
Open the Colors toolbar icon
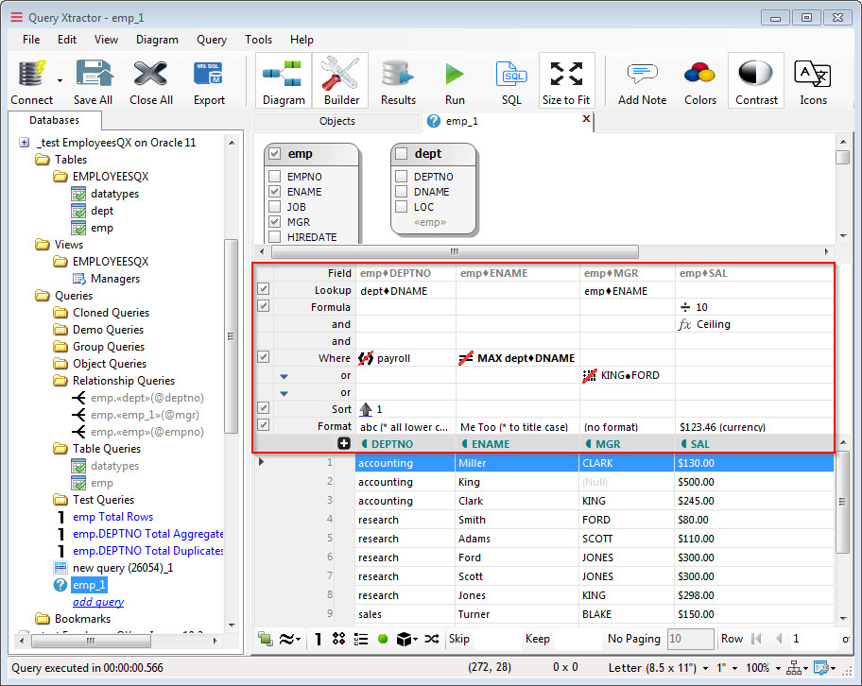point(699,73)
